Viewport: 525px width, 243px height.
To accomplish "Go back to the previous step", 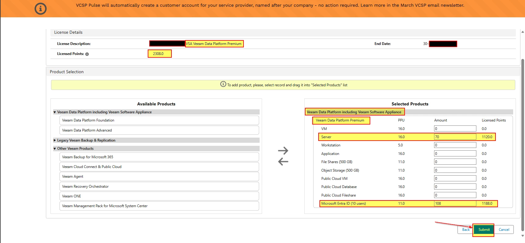I will click(x=465, y=230).
